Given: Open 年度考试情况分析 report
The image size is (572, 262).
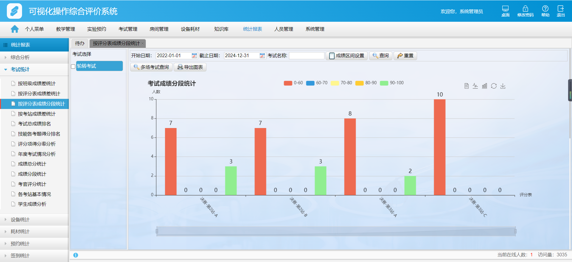Looking at the screenshot, I should pyautogui.click(x=37, y=154).
